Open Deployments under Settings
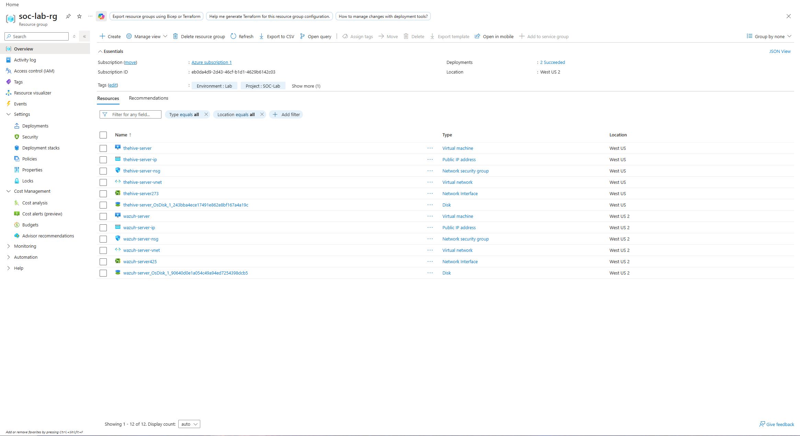Image resolution: width=800 pixels, height=436 pixels. 35,126
